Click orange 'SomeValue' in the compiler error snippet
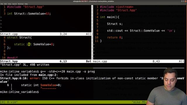187x105 pixels. (x=48, y=85)
